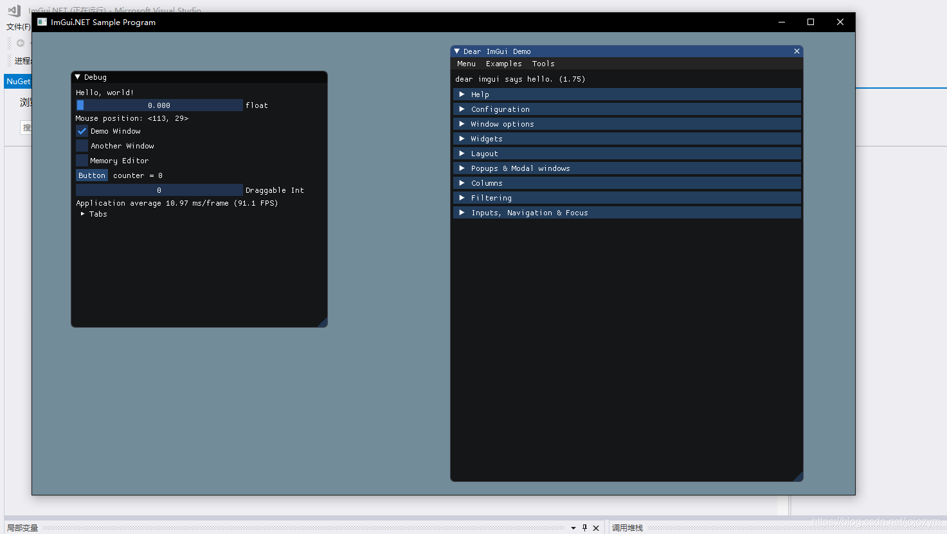The height and width of the screenshot is (534, 947).
Task: Expand the Layout section
Action: tap(627, 154)
